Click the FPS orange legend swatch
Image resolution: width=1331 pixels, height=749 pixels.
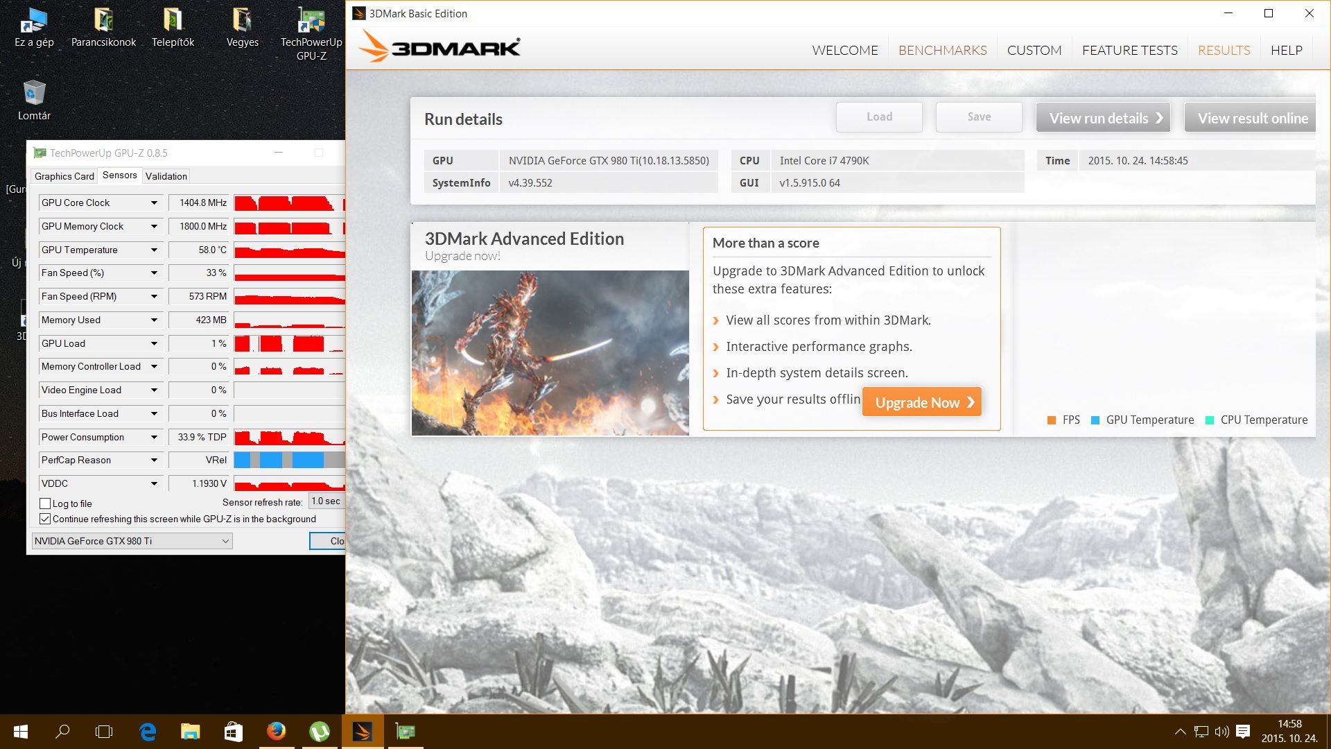pos(1052,420)
